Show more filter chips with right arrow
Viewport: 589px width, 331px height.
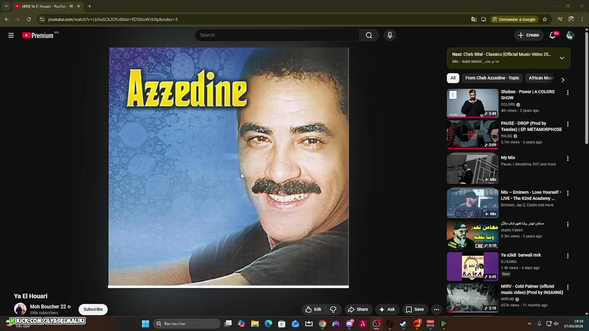pyautogui.click(x=563, y=80)
